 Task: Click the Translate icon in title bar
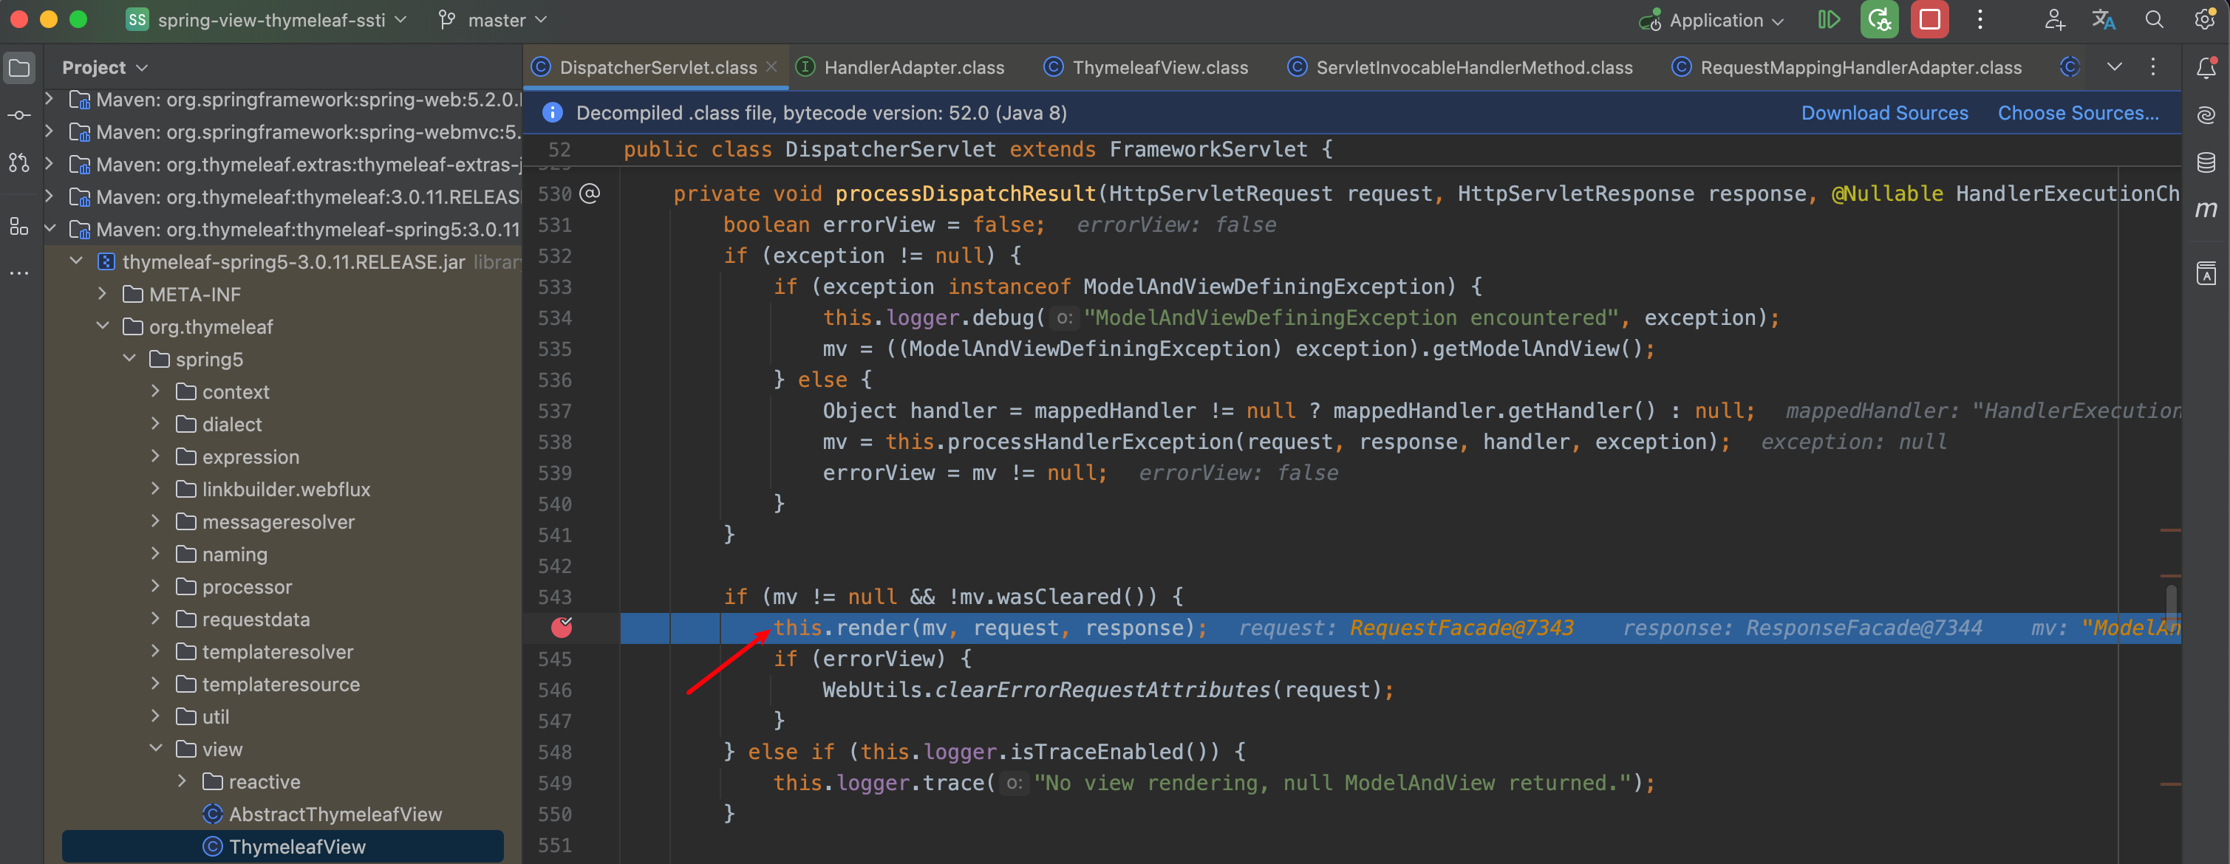(2104, 20)
